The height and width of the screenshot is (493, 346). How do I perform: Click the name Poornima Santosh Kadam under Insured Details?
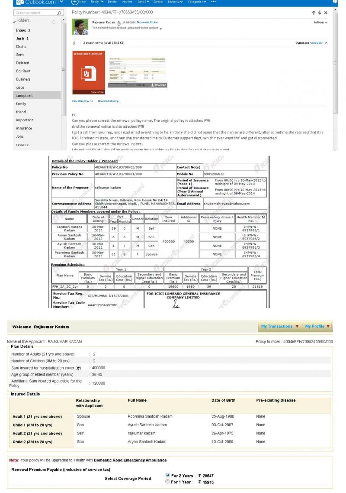click(x=150, y=416)
